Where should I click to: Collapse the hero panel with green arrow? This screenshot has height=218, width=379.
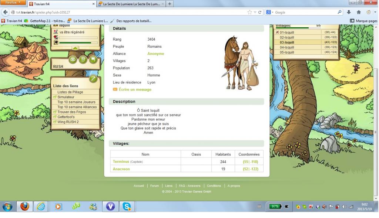pyautogui.click(x=75, y=48)
